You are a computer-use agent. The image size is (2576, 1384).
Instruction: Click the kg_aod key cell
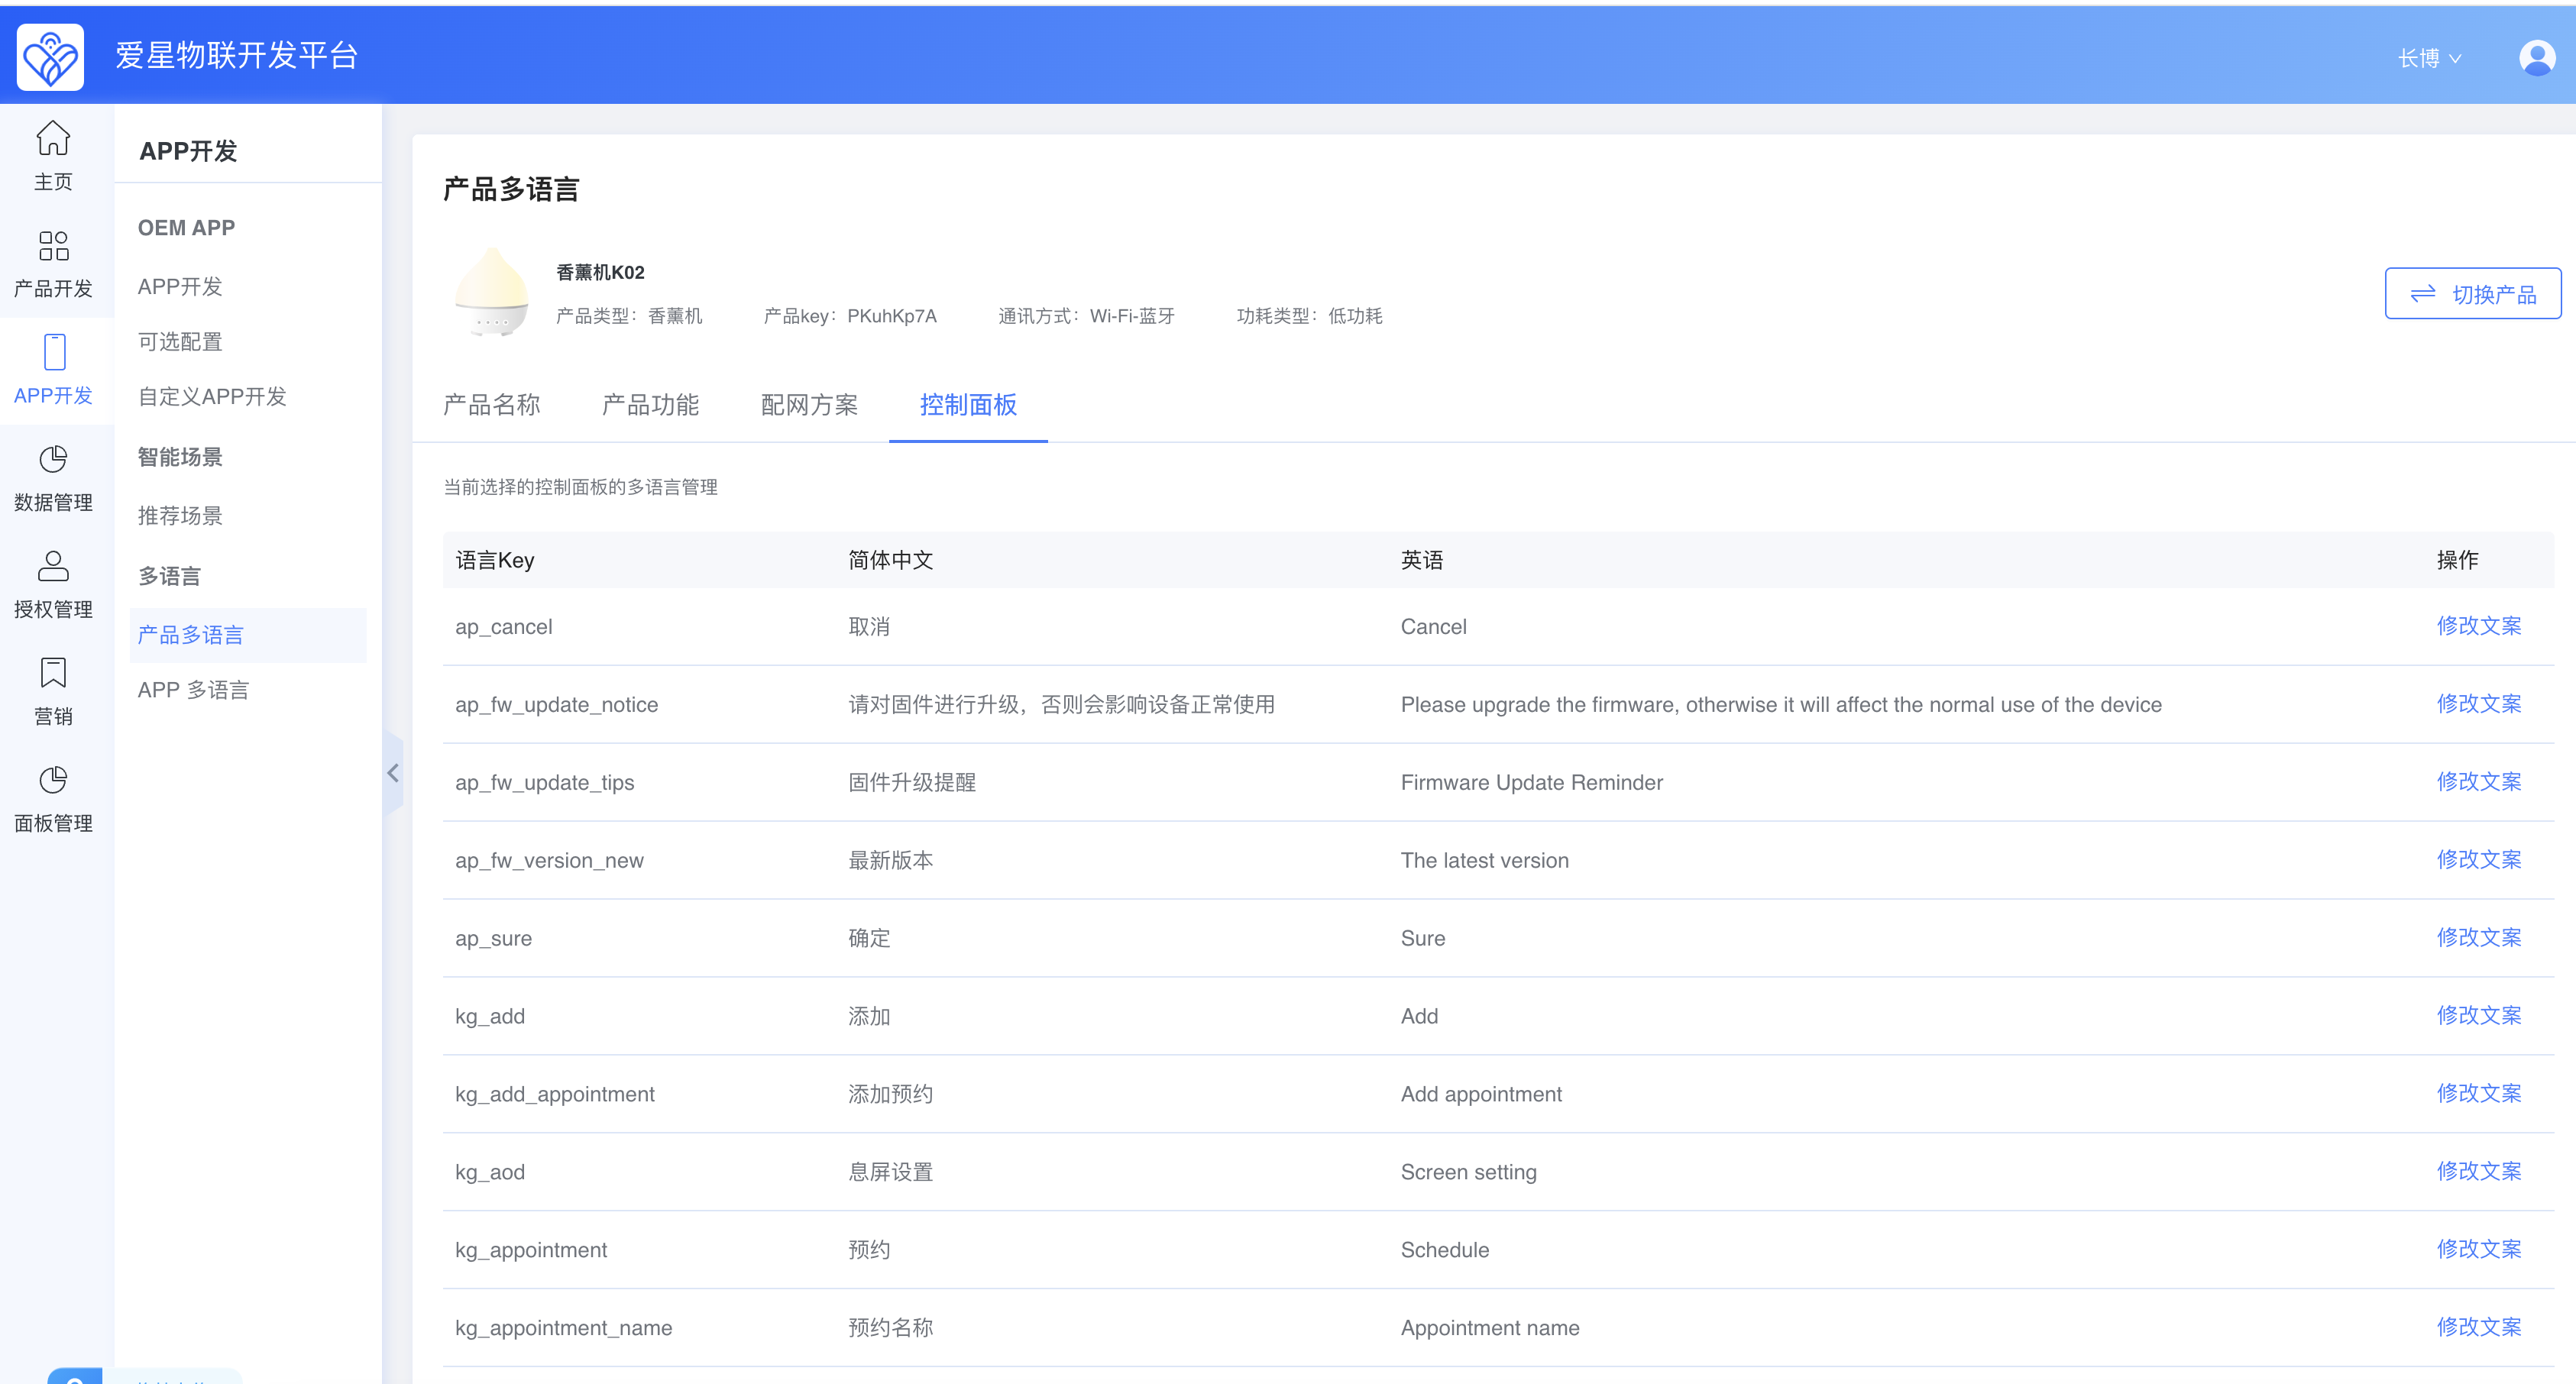[490, 1172]
